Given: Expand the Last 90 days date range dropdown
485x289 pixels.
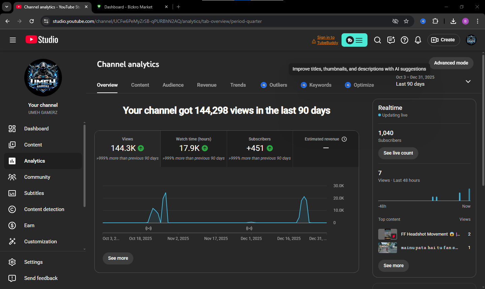Looking at the screenshot, I should tap(468, 81).
